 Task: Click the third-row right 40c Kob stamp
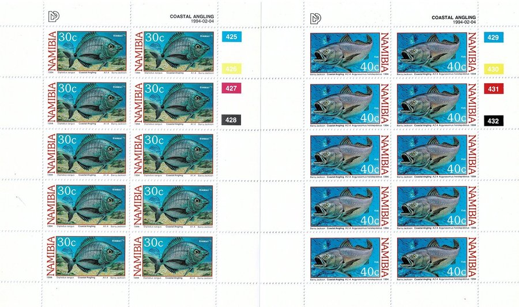coord(437,156)
